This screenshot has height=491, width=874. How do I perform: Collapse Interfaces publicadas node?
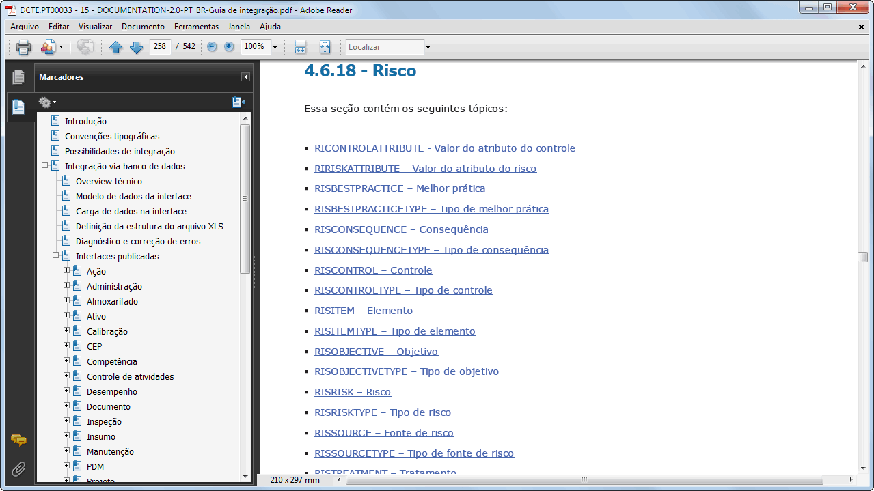pyautogui.click(x=56, y=255)
